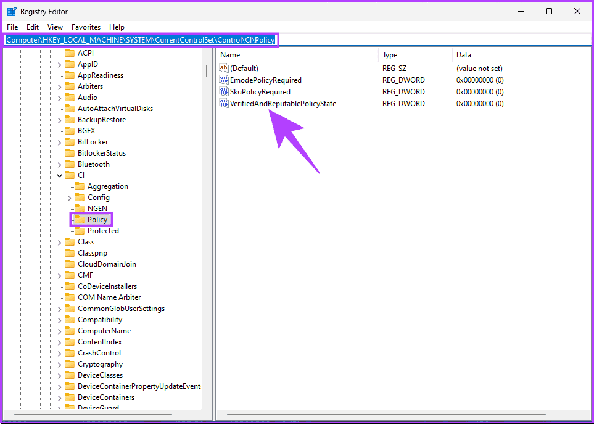Sort values by the Name column header
This screenshot has height=424, width=594.
(296, 55)
